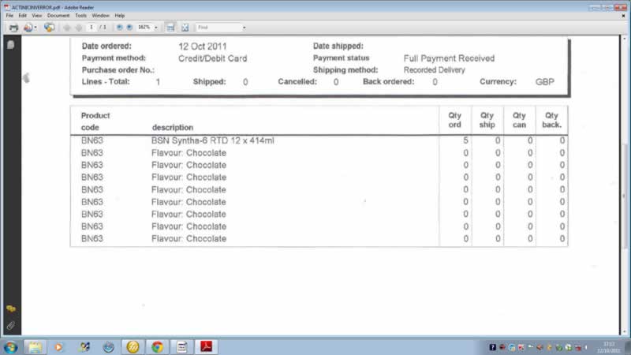Viewport: 631px width, 355px height.
Task: Toggle the scrolling page mode icon
Action: 170,27
